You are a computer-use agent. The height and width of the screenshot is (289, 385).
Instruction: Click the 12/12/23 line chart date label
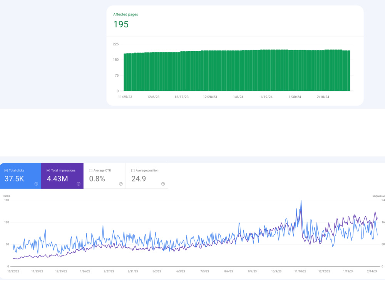pos(324,271)
